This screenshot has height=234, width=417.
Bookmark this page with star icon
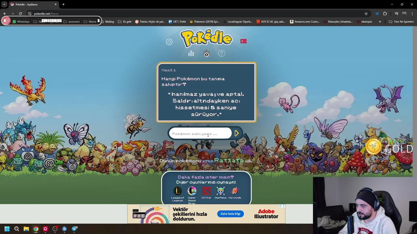[x=366, y=14]
